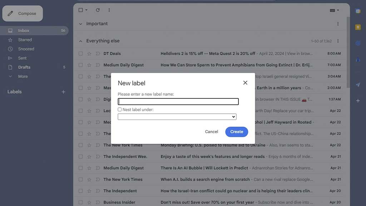Click the Refresh icon in toolbar
The image size is (366, 206).
(x=98, y=10)
